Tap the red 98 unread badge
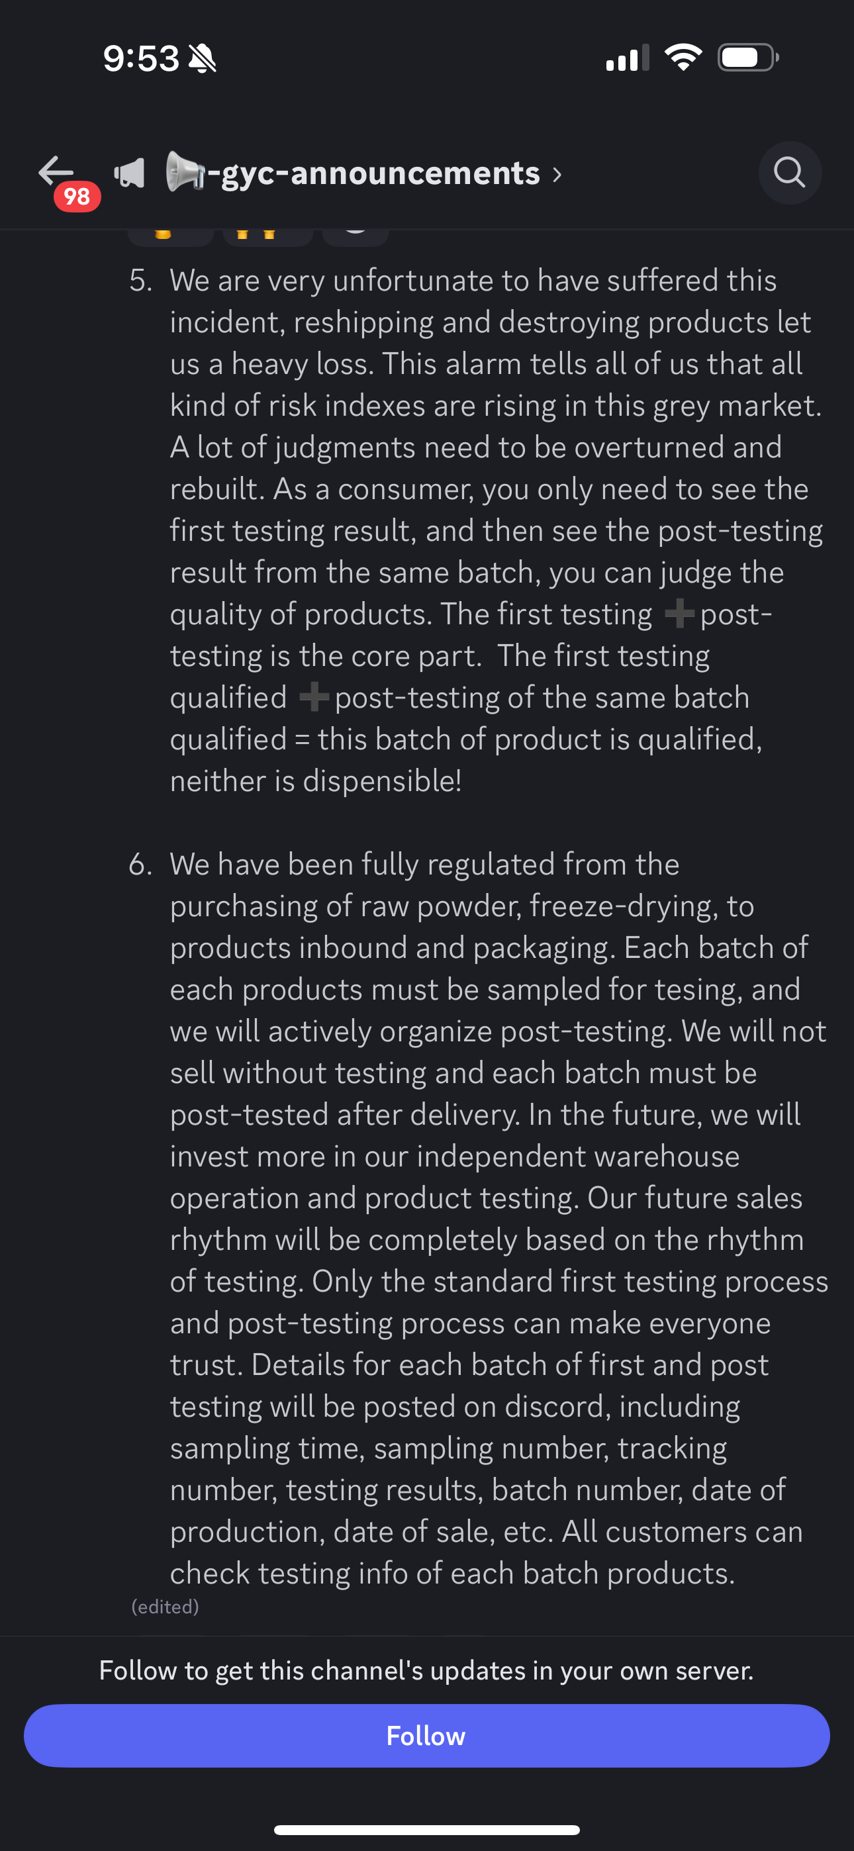Image resolution: width=854 pixels, height=1851 pixels. (77, 196)
